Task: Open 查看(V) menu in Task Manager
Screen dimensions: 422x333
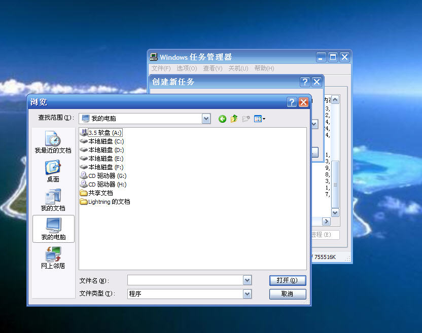Action: click(x=213, y=68)
